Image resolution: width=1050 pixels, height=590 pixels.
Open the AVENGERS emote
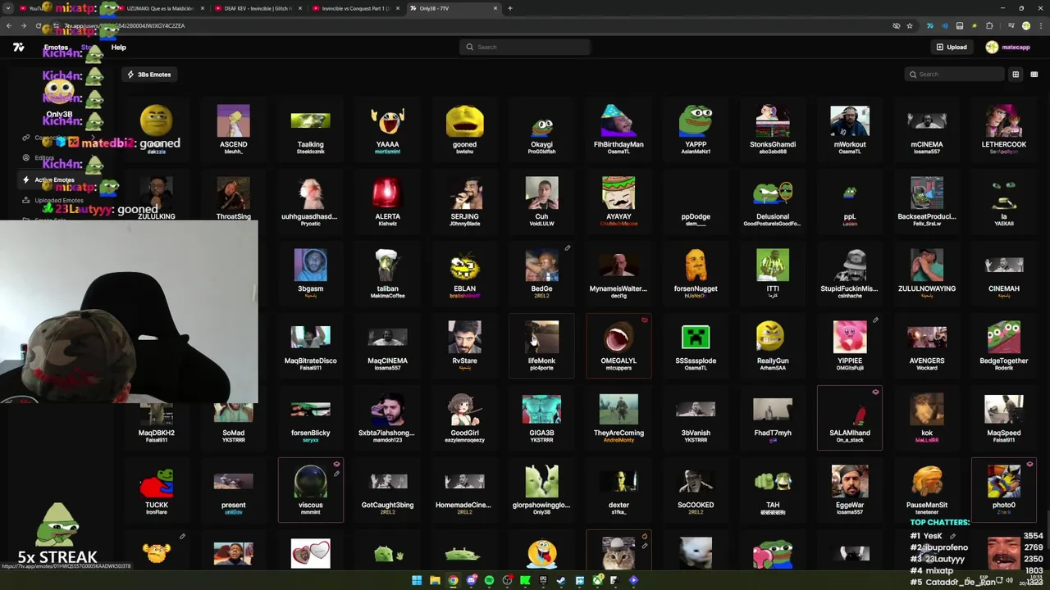pos(927,346)
